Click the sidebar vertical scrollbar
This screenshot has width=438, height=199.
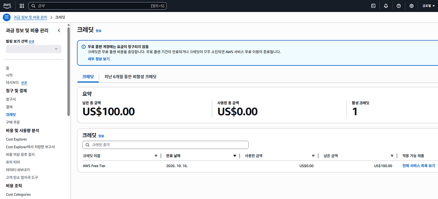coord(68,72)
